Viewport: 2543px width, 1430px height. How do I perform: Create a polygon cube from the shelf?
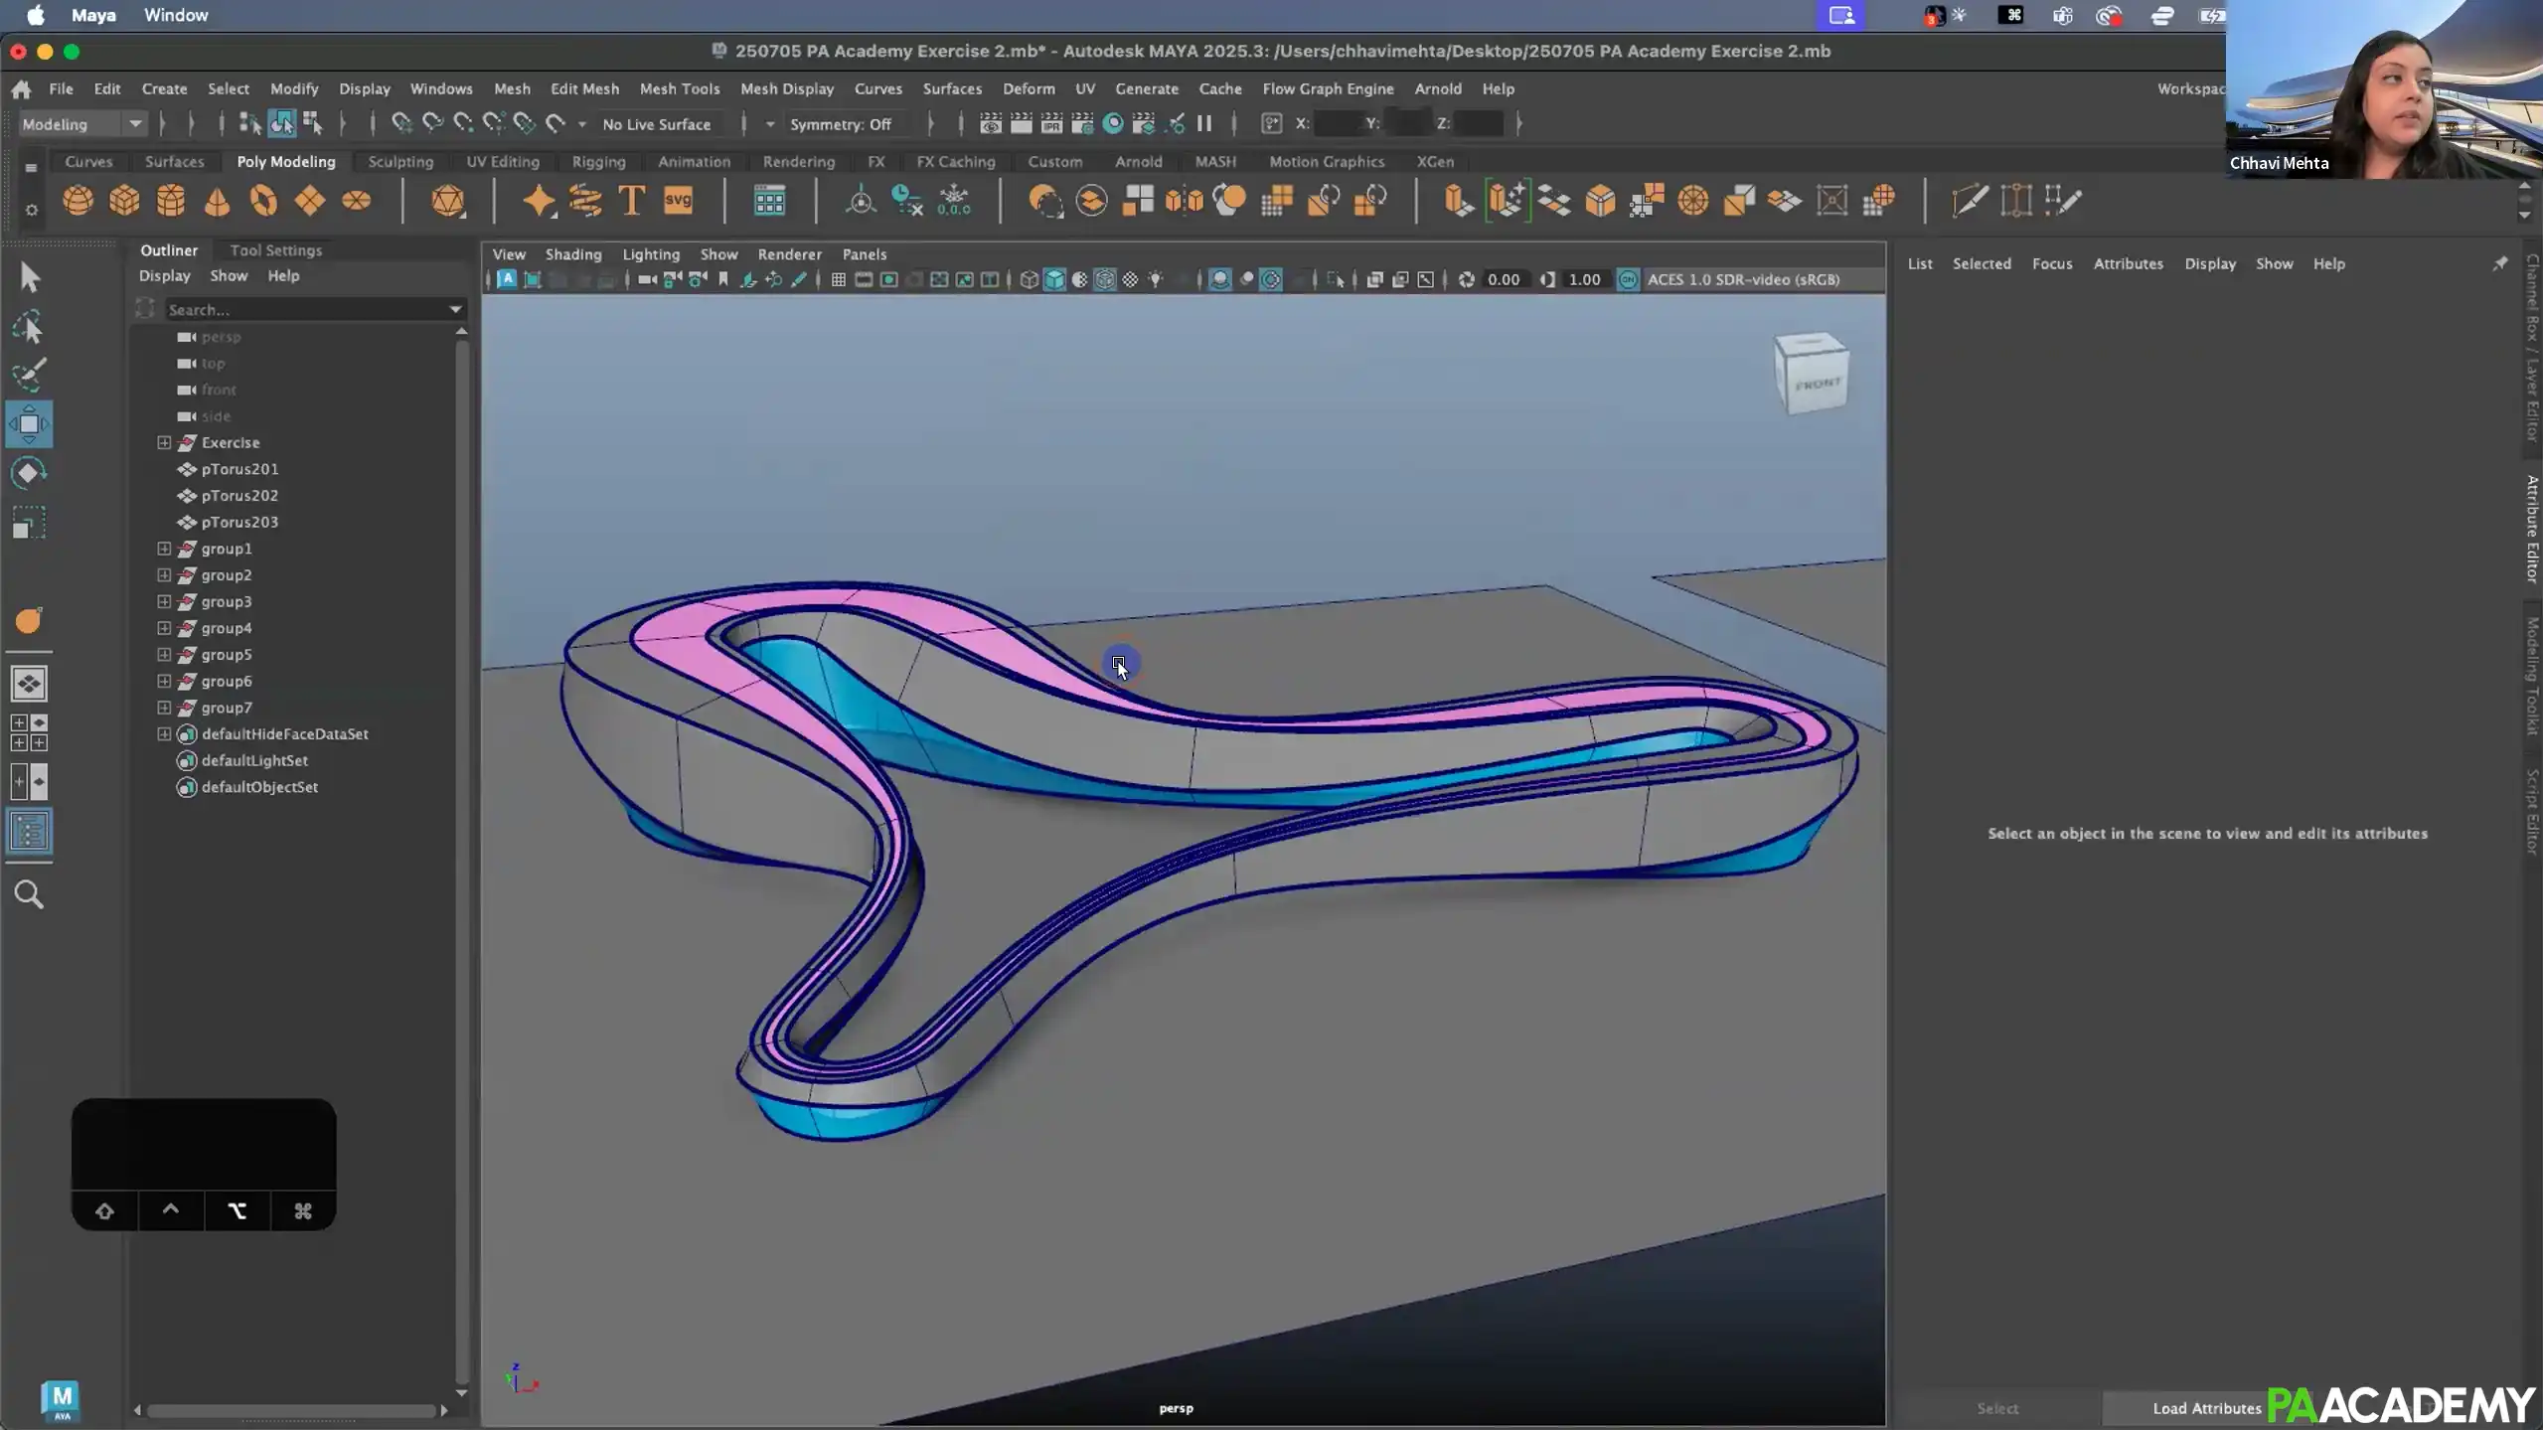(x=123, y=201)
